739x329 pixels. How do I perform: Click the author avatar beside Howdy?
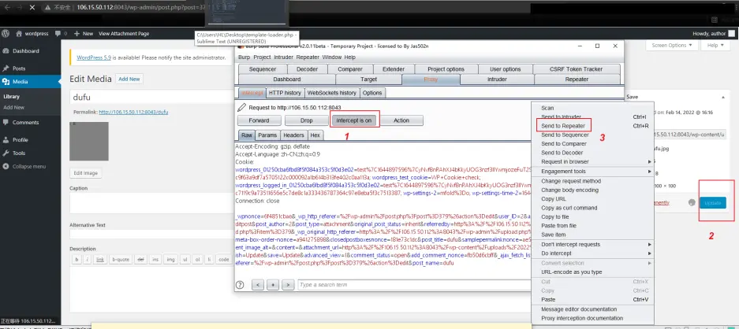(x=731, y=33)
